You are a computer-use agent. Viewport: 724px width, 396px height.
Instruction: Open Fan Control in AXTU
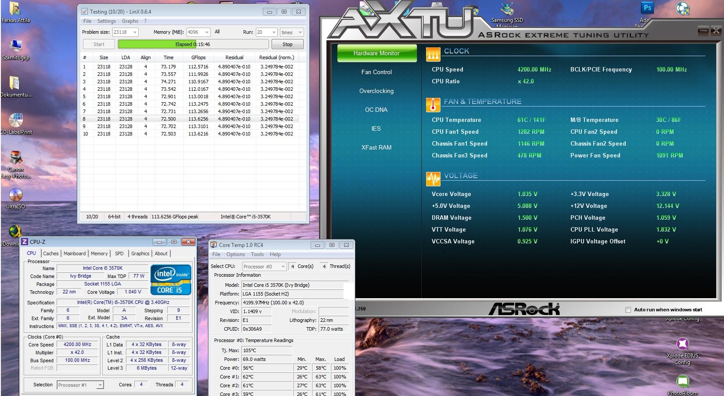[376, 72]
